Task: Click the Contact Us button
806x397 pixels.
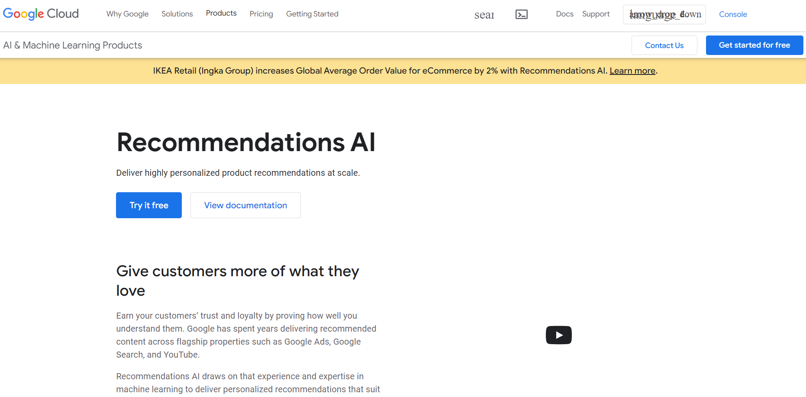Action: click(664, 45)
